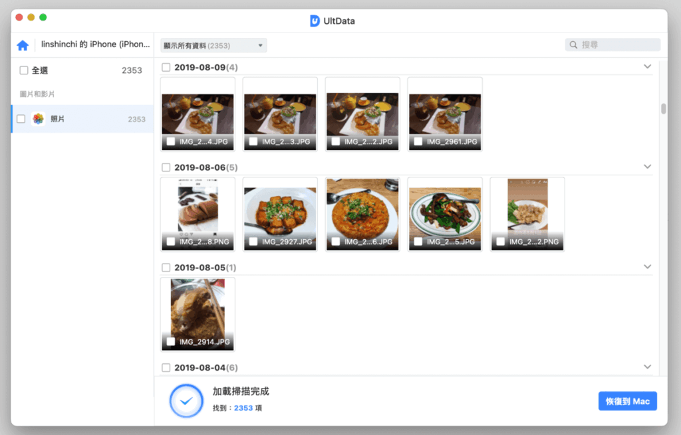The image size is (681, 435).
Task: Check the 照片 category checkbox
Action: tap(21, 119)
